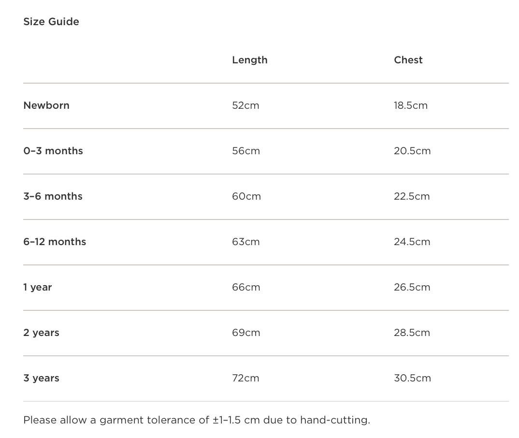Screen dimensions: 519x438
Task: Select the 66cm length value
Action: [x=245, y=287]
